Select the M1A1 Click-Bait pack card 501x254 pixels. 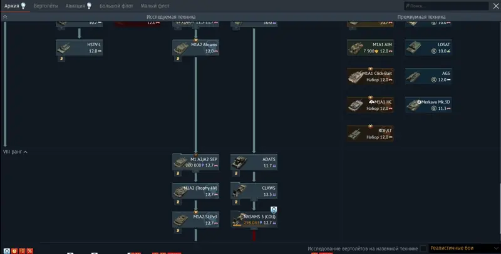(x=370, y=76)
